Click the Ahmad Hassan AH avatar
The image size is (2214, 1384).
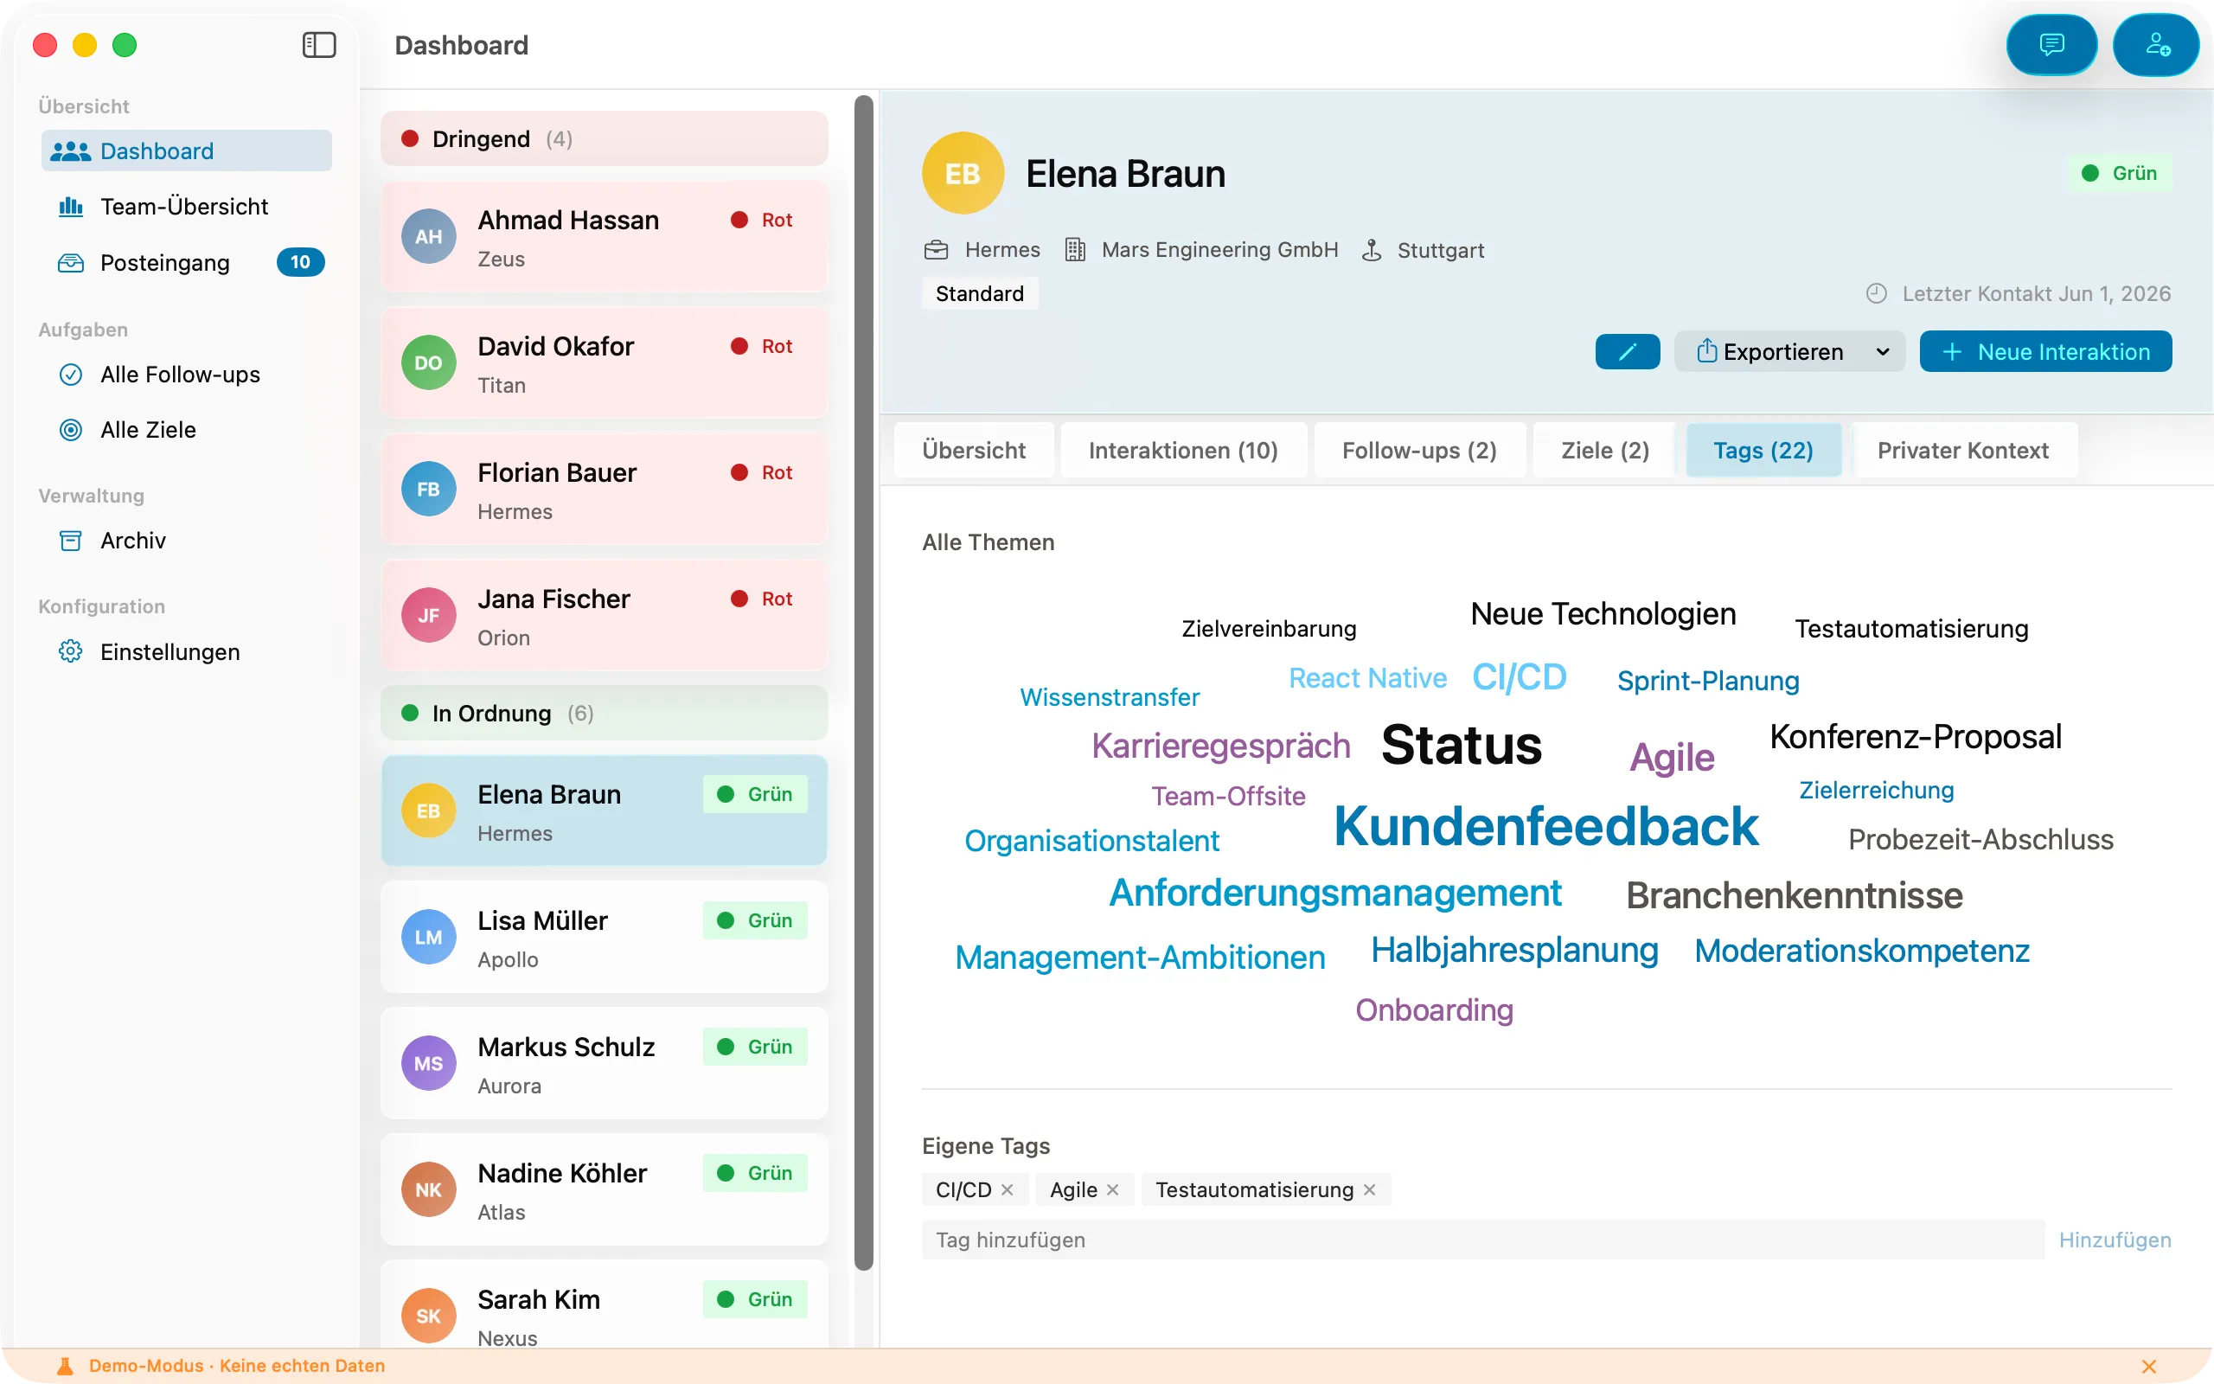coord(428,236)
